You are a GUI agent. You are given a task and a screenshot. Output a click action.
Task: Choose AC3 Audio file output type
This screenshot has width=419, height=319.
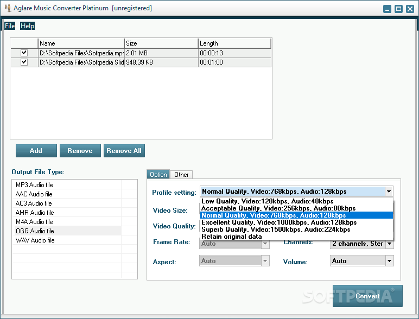click(67, 203)
